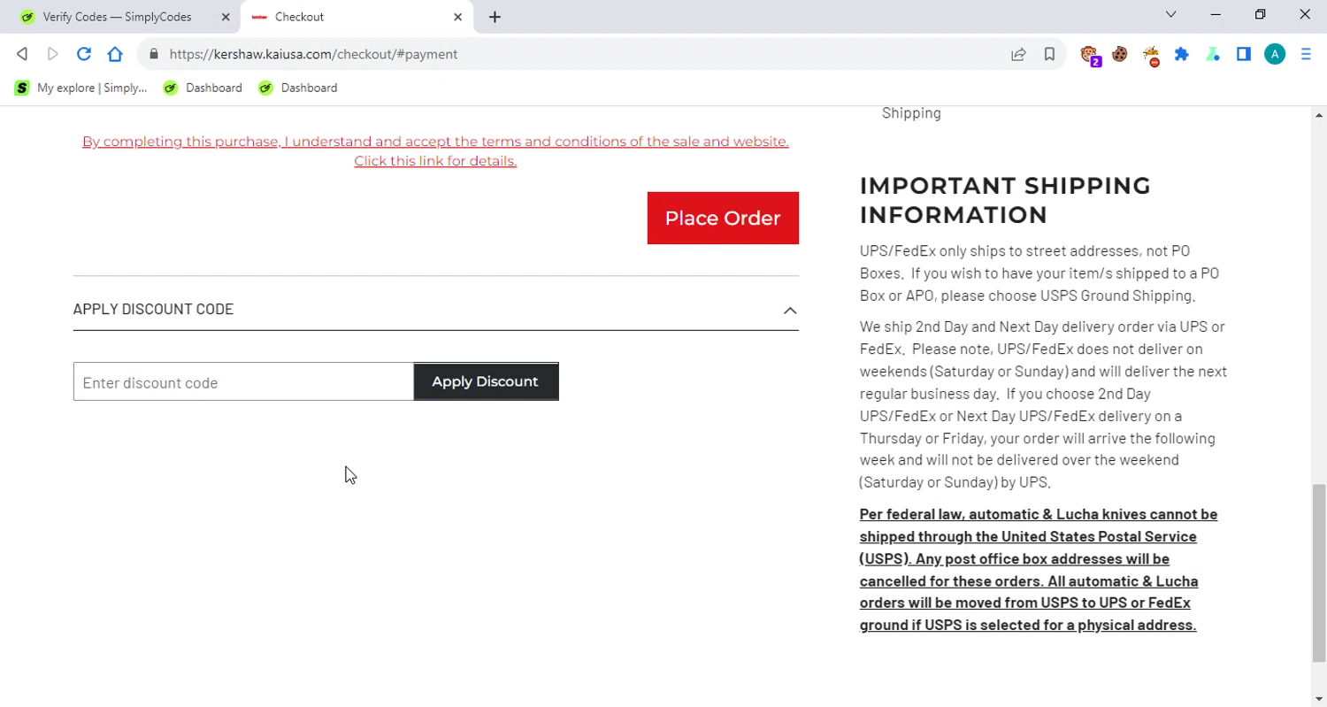Click the 2nd Day and Next Day delivery paragraph
The height and width of the screenshot is (707, 1327).
[x=1043, y=404]
